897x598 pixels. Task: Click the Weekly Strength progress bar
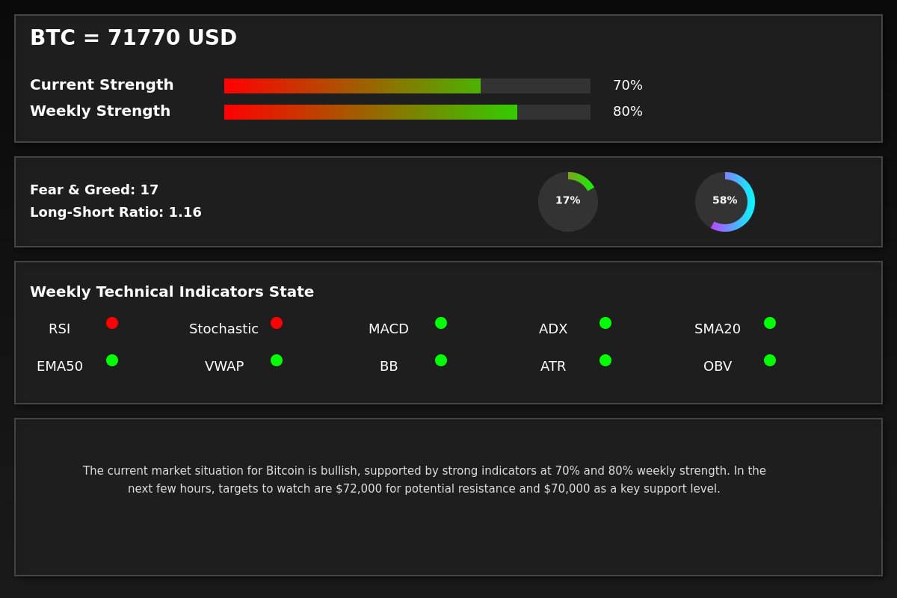pyautogui.click(x=407, y=112)
